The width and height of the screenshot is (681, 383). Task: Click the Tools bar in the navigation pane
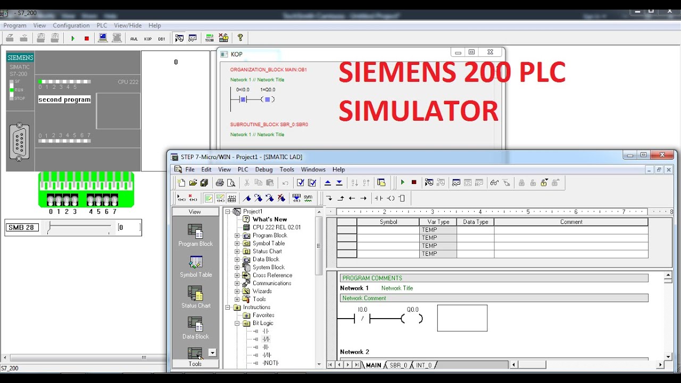195,364
